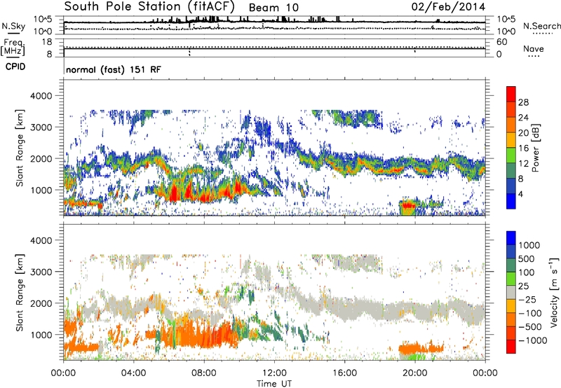Click velocity scale value '-1000'
This screenshot has width=561, height=388.
[532, 340]
